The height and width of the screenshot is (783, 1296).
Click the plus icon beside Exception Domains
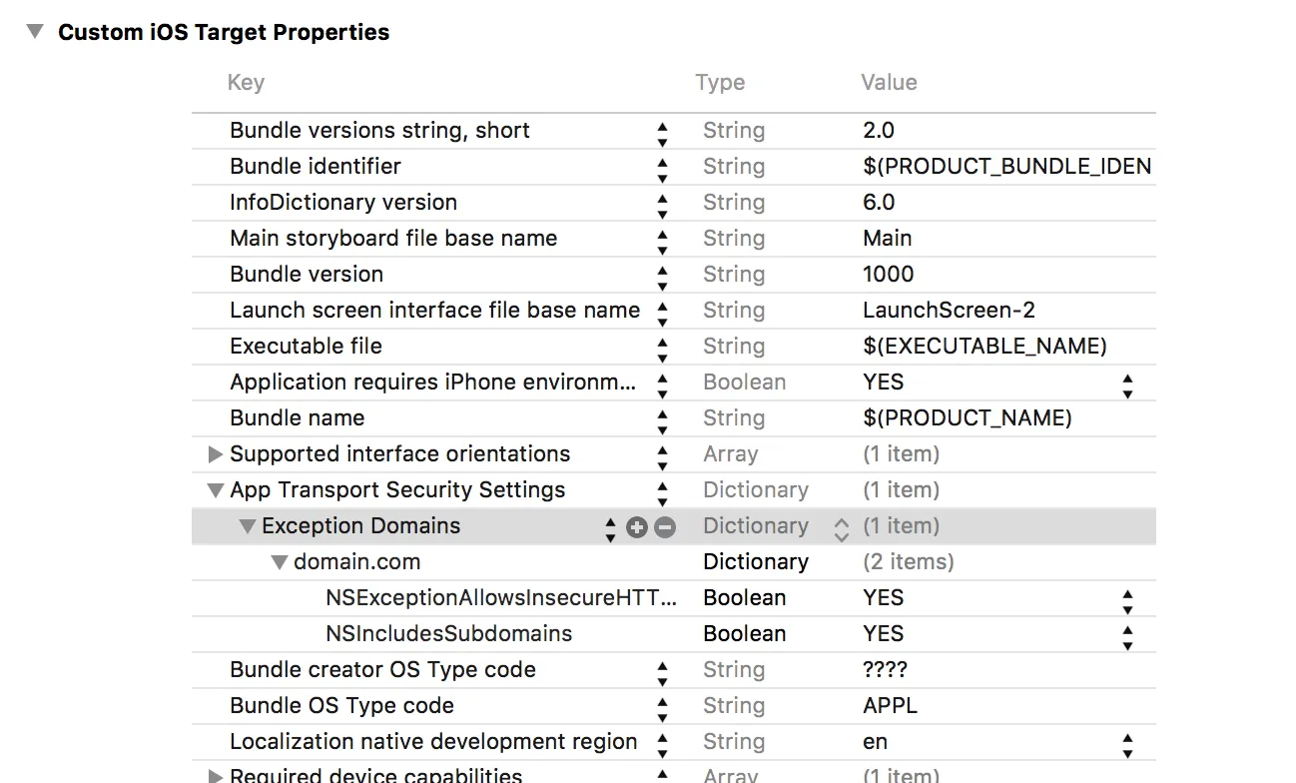[x=636, y=527]
